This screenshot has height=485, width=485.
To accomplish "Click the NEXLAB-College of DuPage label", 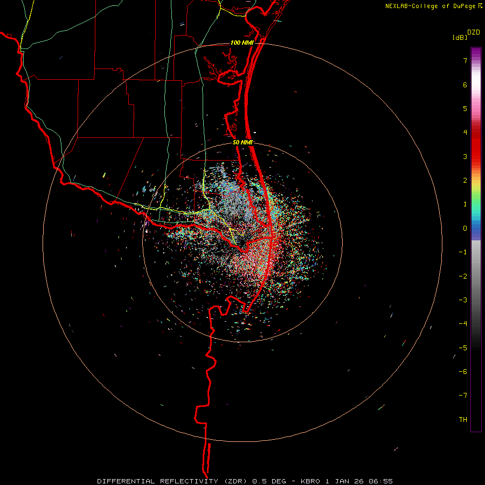I will (x=433, y=6).
